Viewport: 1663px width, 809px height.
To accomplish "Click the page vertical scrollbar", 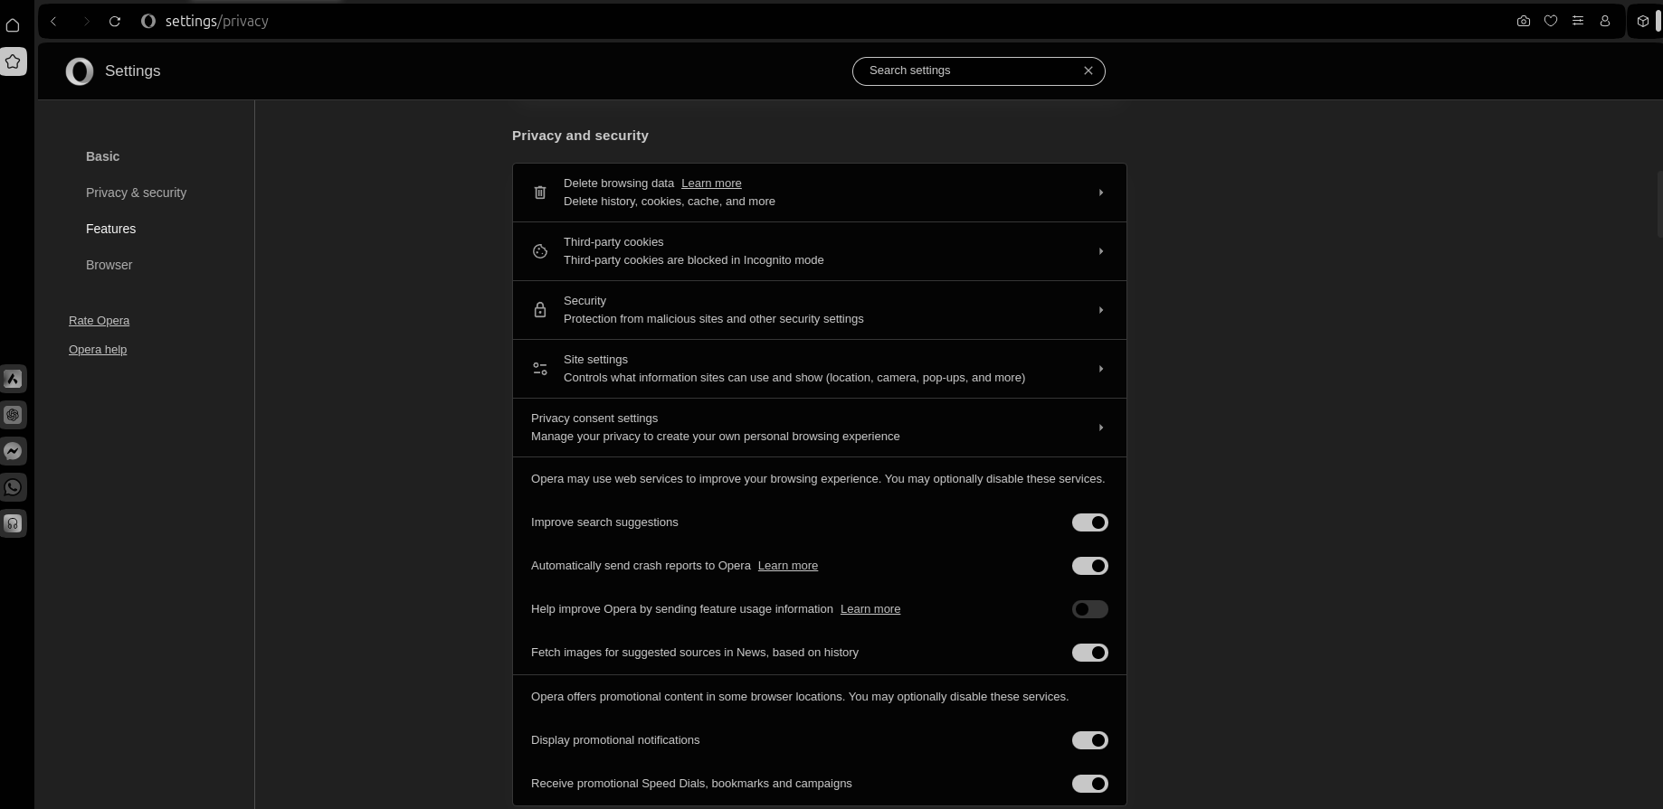I will [1658, 203].
